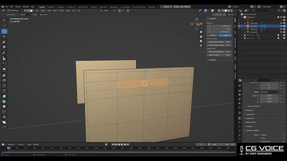
Task: Select the Loop Cut tool
Action: [4, 86]
